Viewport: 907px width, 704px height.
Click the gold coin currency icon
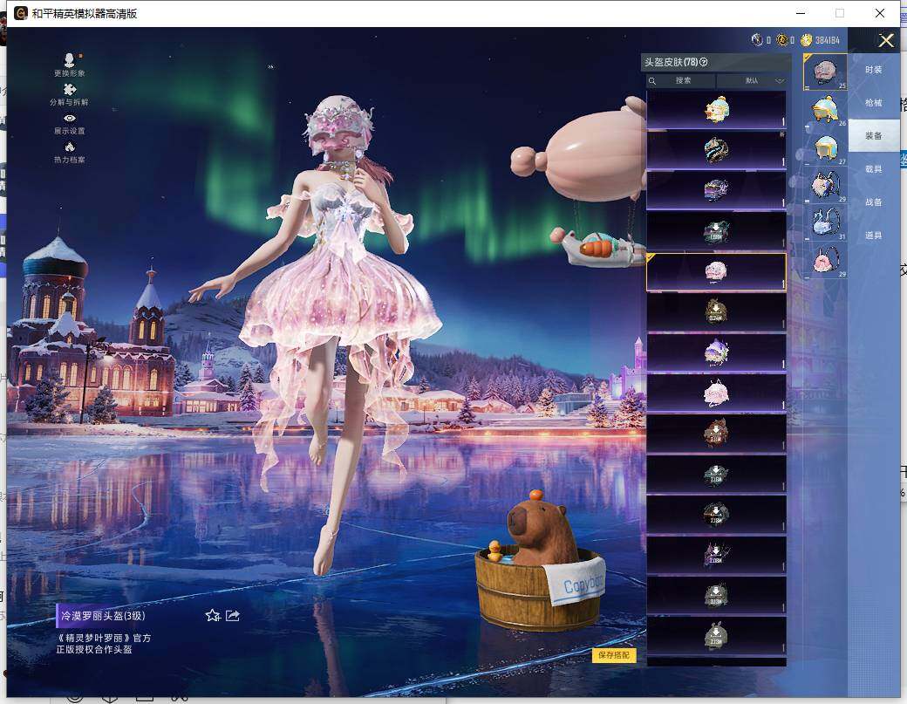click(x=806, y=40)
